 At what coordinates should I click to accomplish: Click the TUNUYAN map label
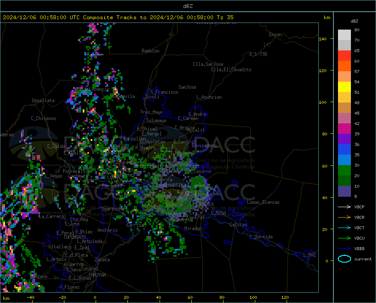(x=97, y=275)
